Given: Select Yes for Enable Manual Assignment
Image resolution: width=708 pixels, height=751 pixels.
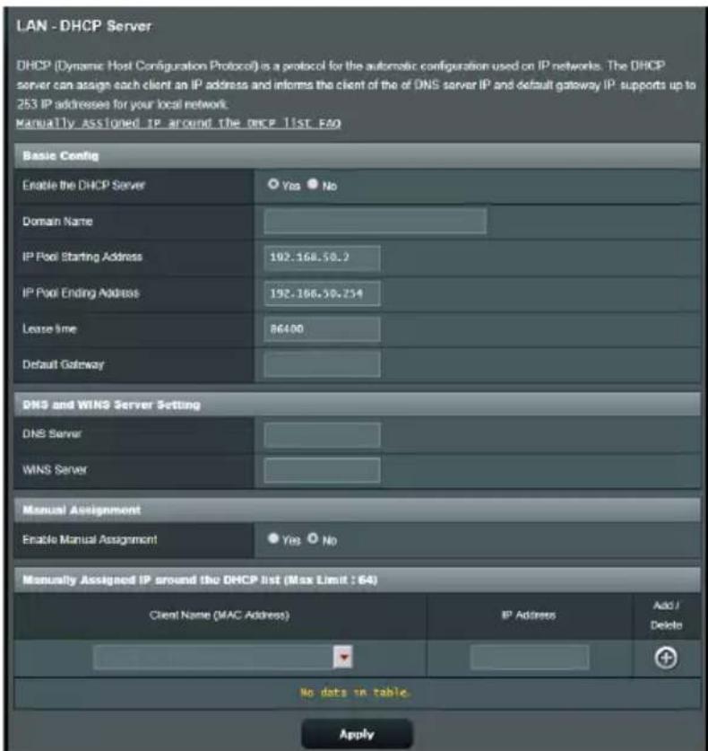Looking at the screenshot, I should pos(272,539).
